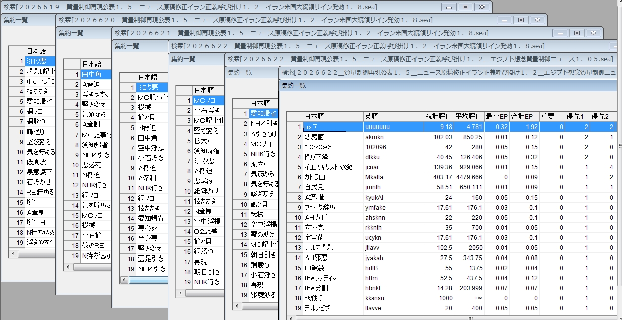The height and width of the screenshot is (320, 622).
Task: Select バブル記事 in the 2026619 window
Action: (40, 71)
